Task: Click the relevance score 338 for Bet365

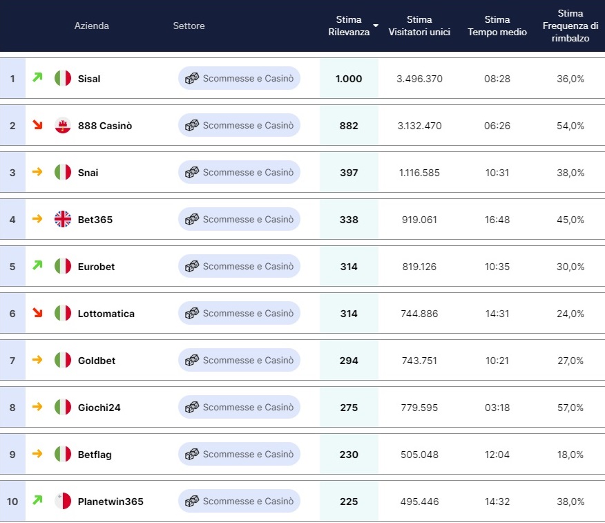Action: [x=349, y=220]
